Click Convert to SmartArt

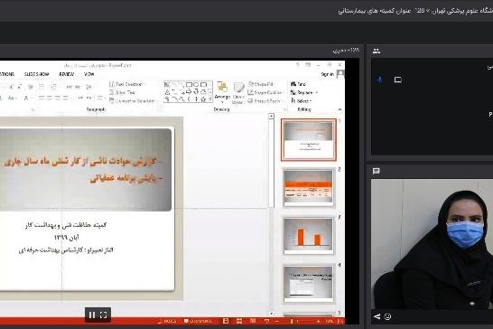point(132,101)
